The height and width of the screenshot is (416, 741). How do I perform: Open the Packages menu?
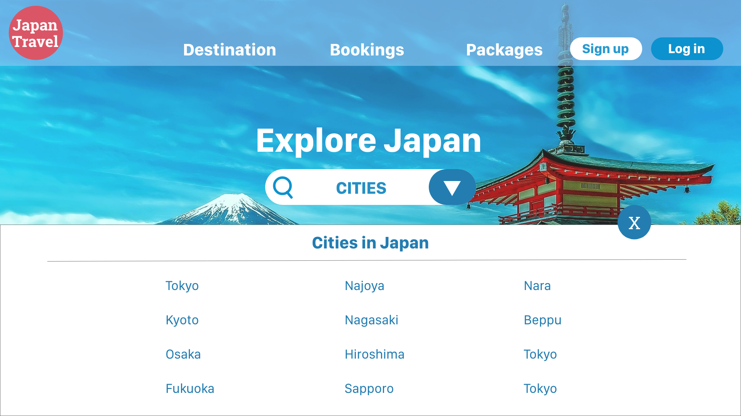tap(504, 50)
